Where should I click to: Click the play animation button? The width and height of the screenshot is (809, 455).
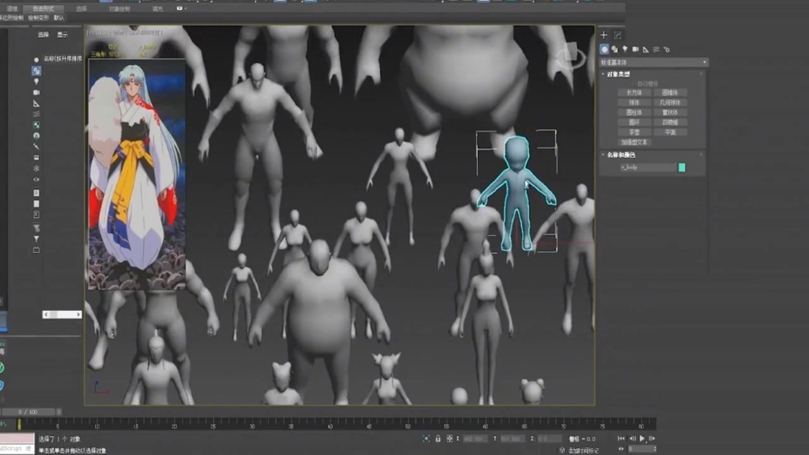coord(642,439)
